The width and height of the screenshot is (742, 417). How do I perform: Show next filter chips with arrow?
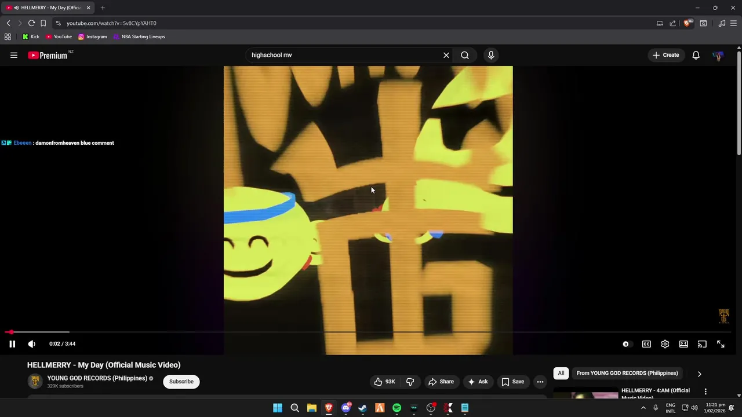[x=699, y=374]
